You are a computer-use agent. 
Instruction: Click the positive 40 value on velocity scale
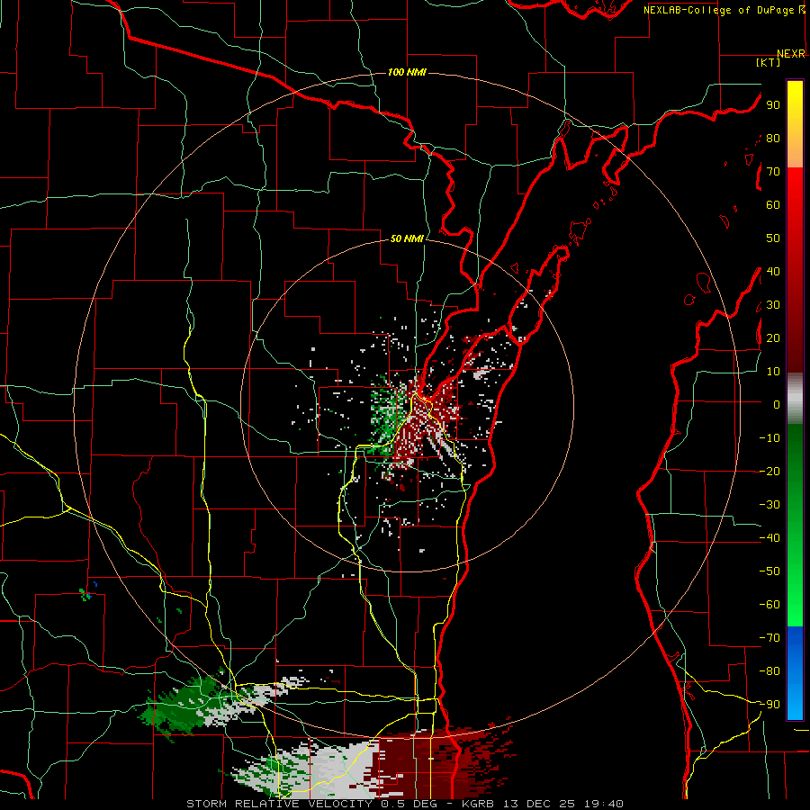773,271
